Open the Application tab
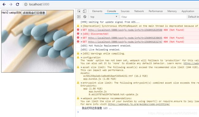This screenshot has width=199, height=117. tap(188, 11)
